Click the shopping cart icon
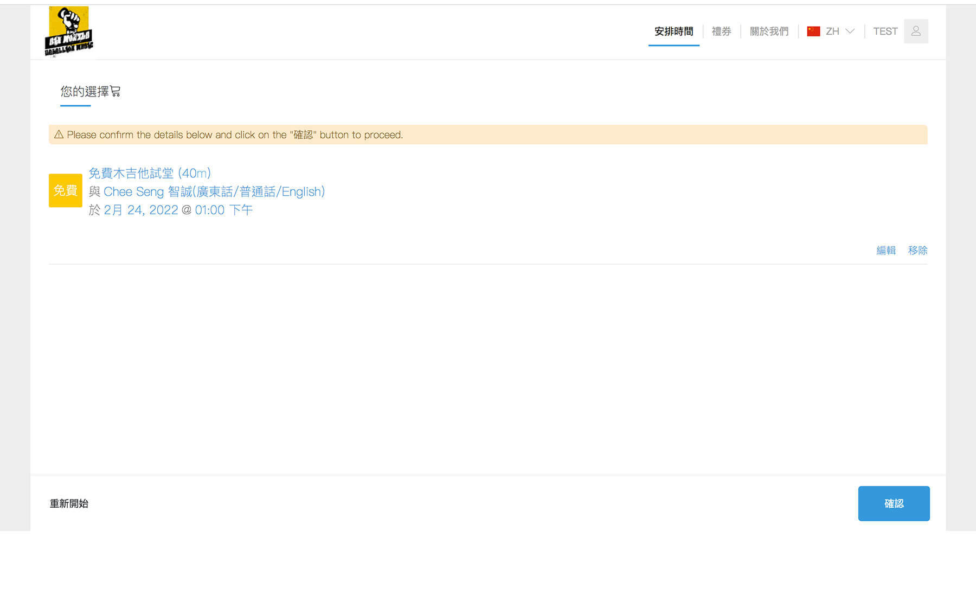The height and width of the screenshot is (594, 976). [115, 92]
